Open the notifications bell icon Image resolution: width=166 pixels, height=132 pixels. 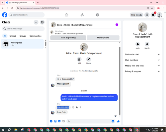[x=153, y=15]
